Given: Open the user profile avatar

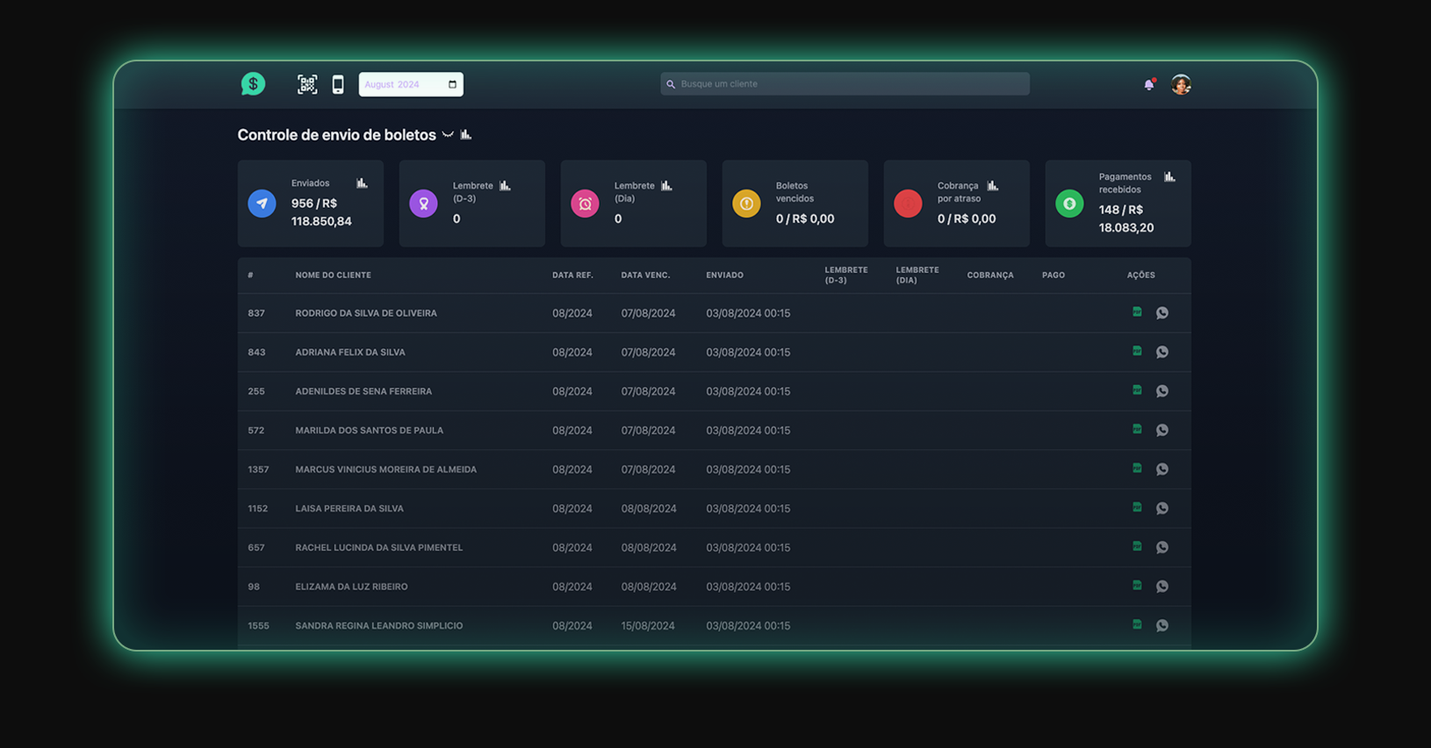Looking at the screenshot, I should click(x=1181, y=84).
